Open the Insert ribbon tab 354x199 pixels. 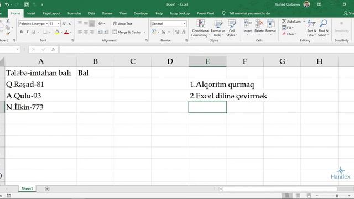tap(31, 13)
